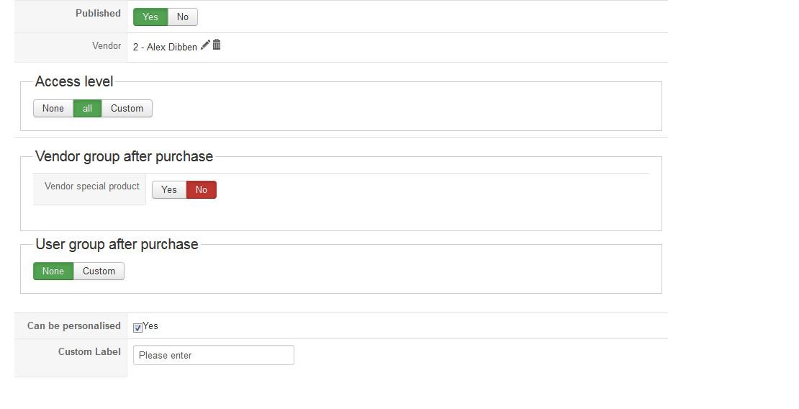Enable Vendor special product with Yes
Viewport: 799px width, 409px height.
pyautogui.click(x=169, y=189)
